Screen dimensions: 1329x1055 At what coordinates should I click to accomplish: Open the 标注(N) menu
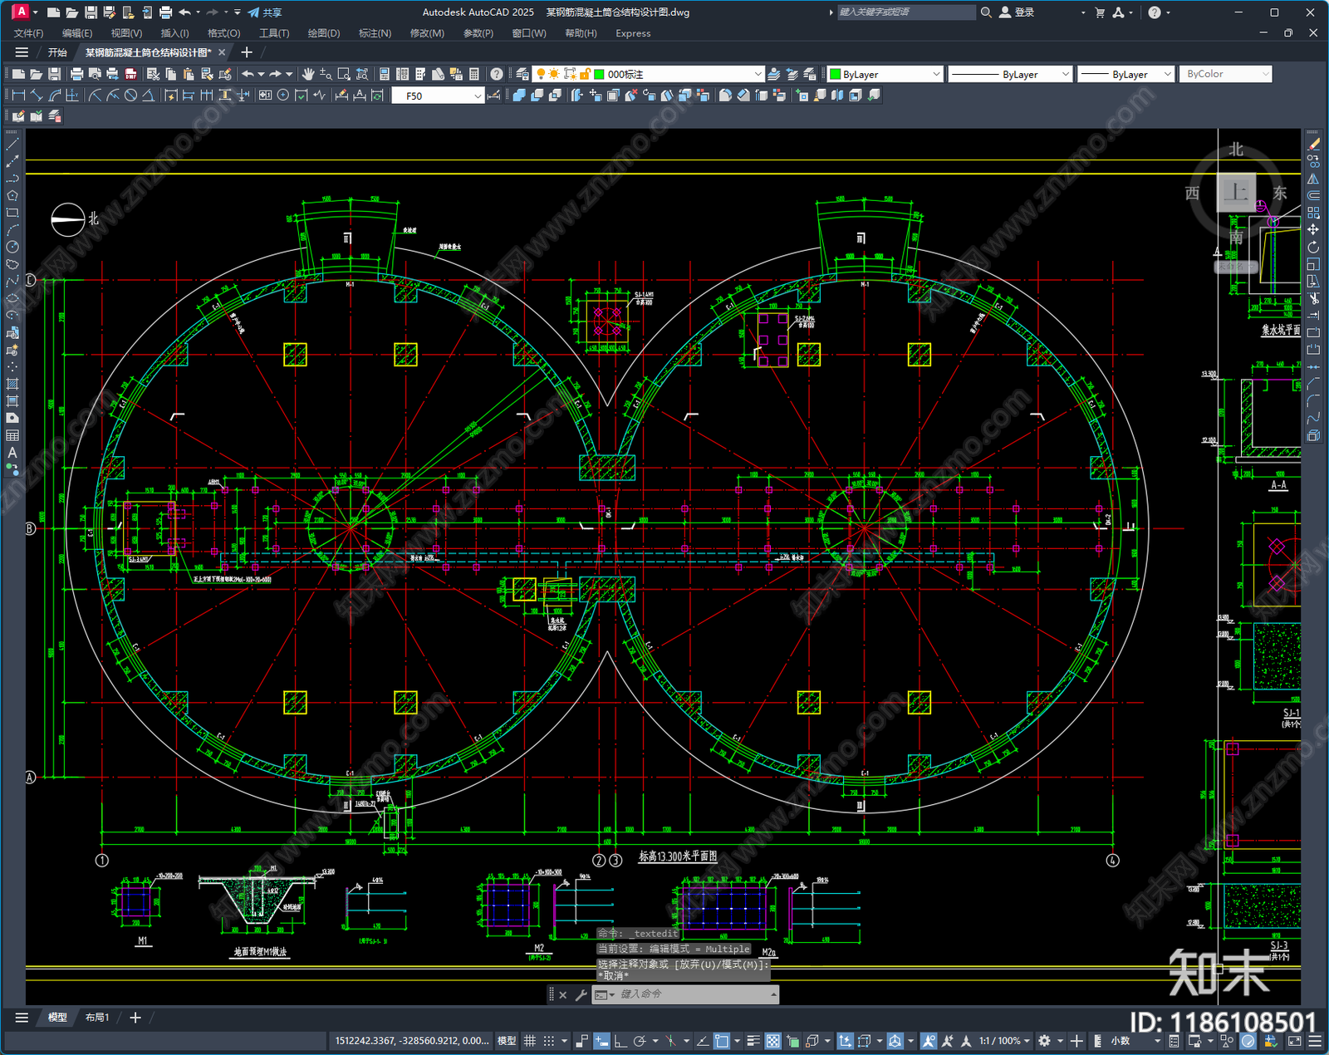coord(375,33)
